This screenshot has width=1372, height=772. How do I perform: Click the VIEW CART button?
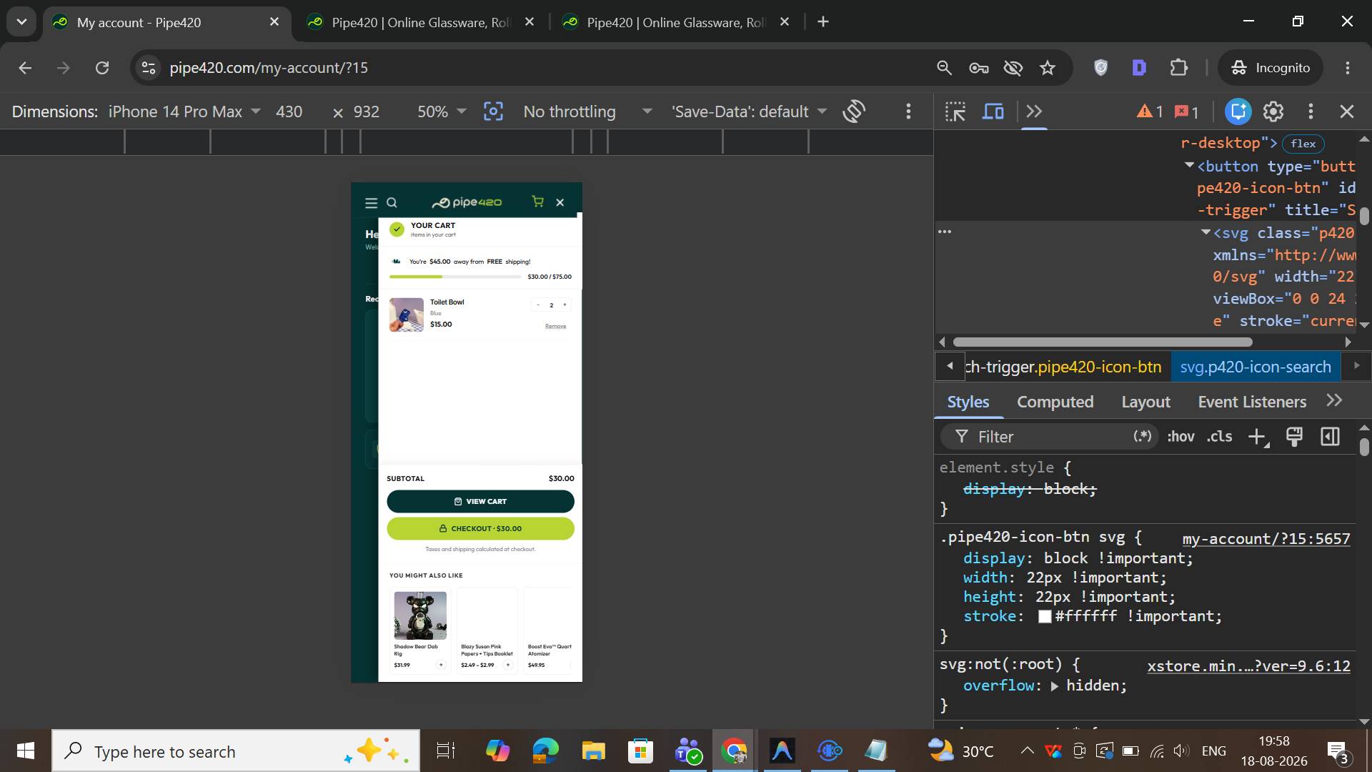480,501
